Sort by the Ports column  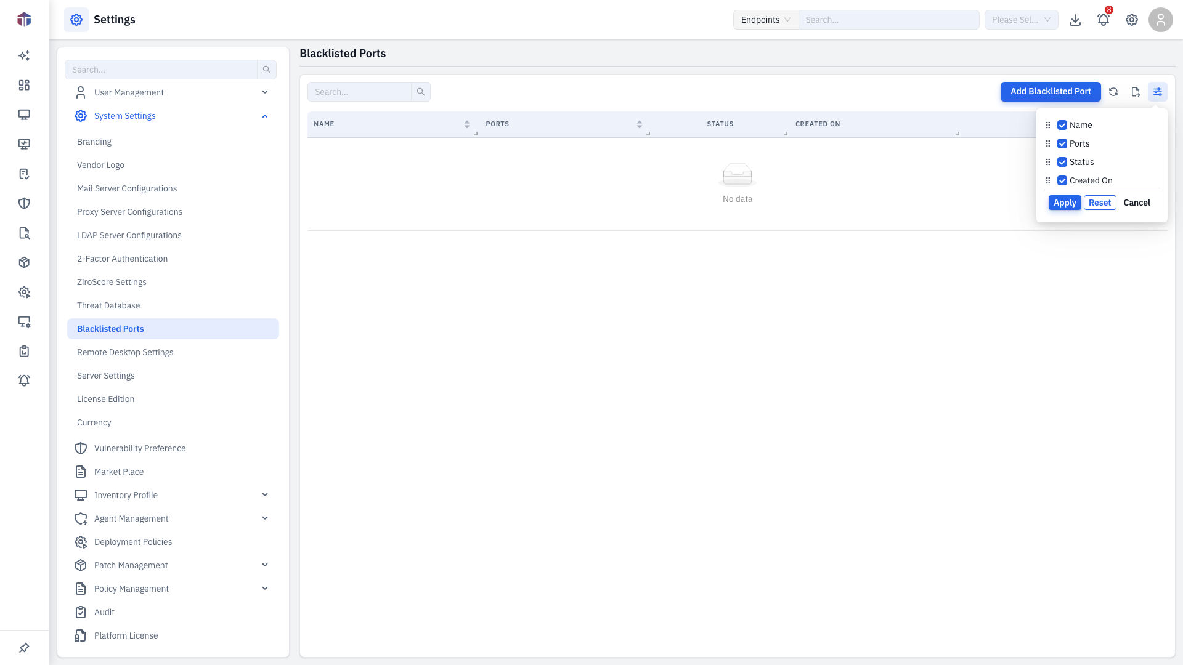640,124
